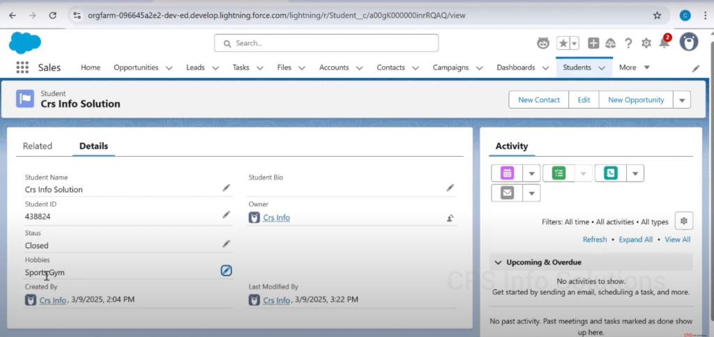Open the activity filter settings gear
The width and height of the screenshot is (714, 337).
[x=684, y=221]
